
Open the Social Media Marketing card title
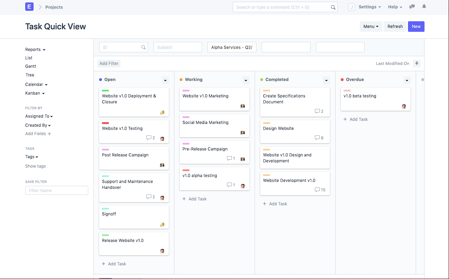tap(205, 123)
